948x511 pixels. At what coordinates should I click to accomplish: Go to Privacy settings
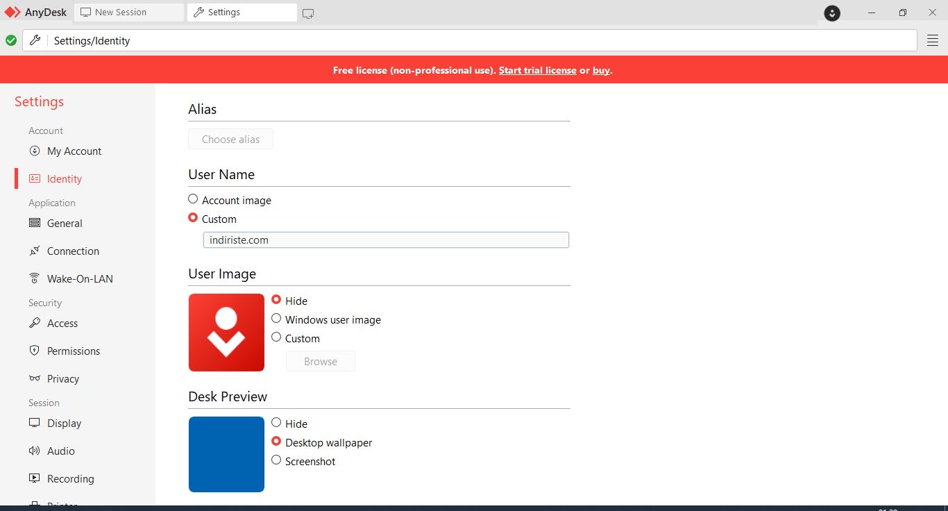click(x=63, y=378)
